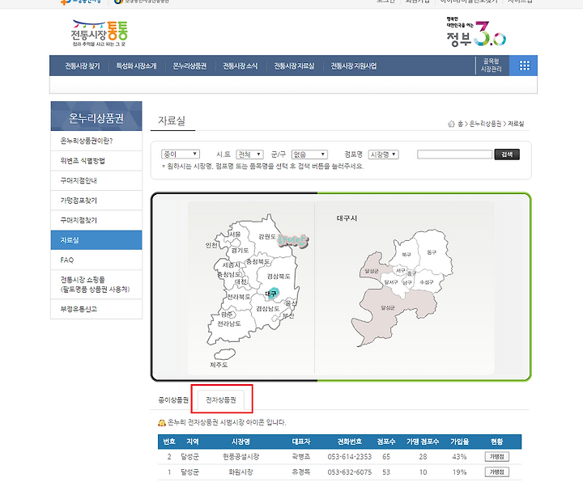Screen dimensions: 583x482
Task: Click 온누리상품권 in the breadcrumb
Action: 485,124
